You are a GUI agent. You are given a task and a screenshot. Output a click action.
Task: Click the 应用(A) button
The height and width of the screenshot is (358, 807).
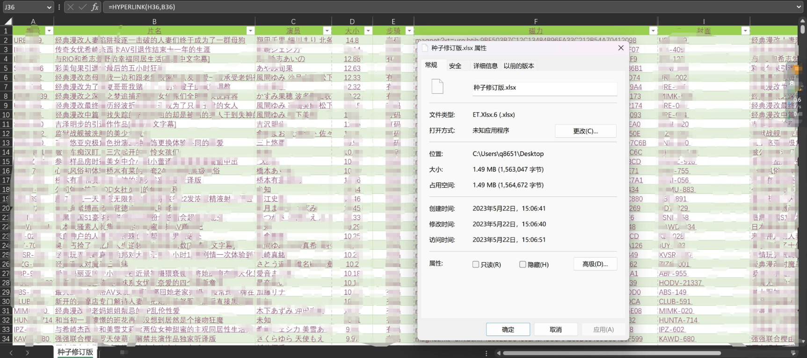tap(603, 330)
